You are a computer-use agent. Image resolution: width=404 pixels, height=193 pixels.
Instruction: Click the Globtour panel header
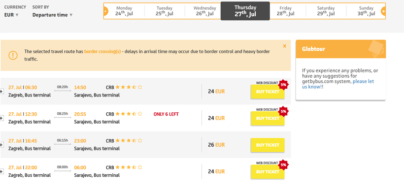pos(340,49)
